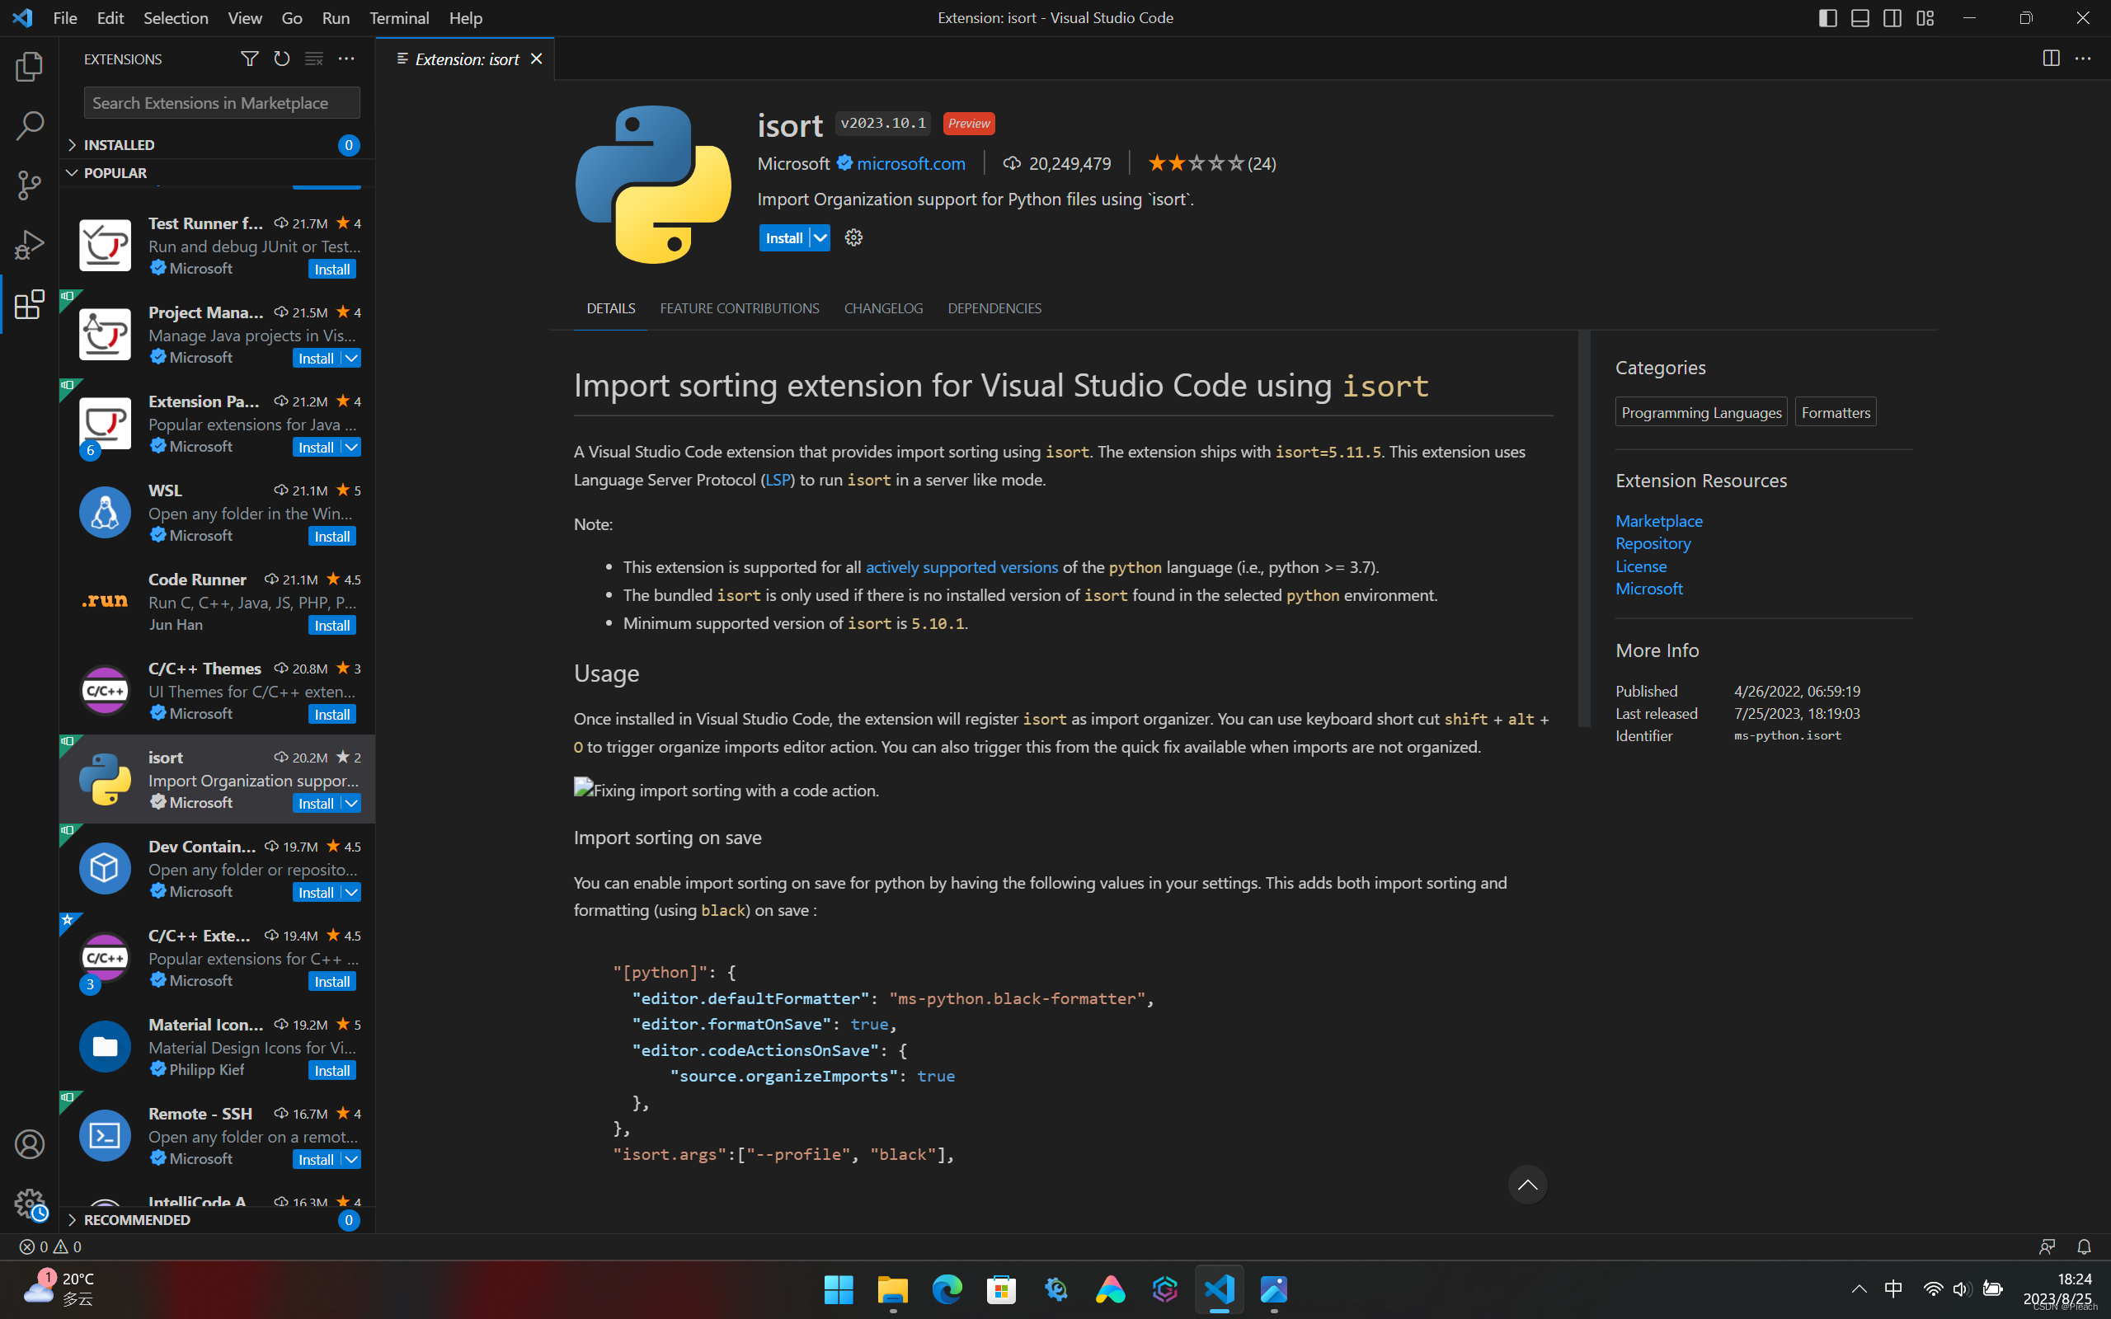Open the Explorer view
The height and width of the screenshot is (1319, 2111).
pos(29,66)
